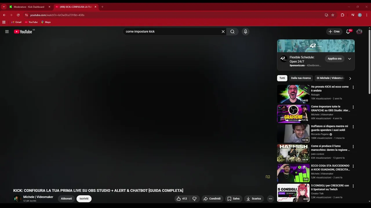Close the YouTube video tab
Screen dimensions: 371x208
click(95, 7)
